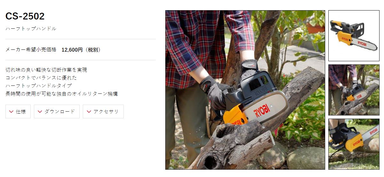Click the CS-2502 model heading
384x177 pixels.
(25, 16)
